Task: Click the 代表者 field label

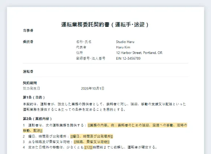Action: click(x=81, y=47)
